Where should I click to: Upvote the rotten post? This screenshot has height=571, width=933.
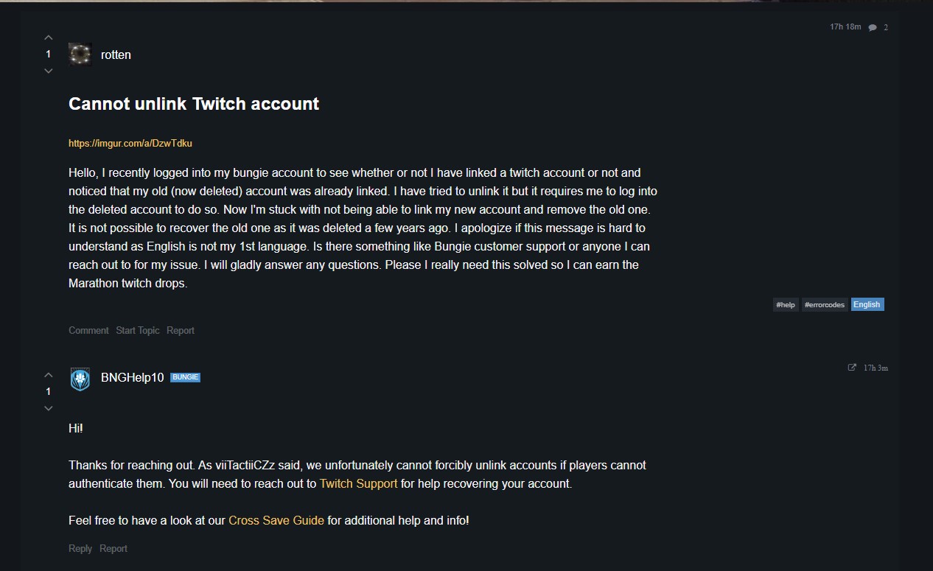click(x=49, y=38)
